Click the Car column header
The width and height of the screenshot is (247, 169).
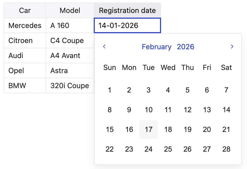click(25, 11)
